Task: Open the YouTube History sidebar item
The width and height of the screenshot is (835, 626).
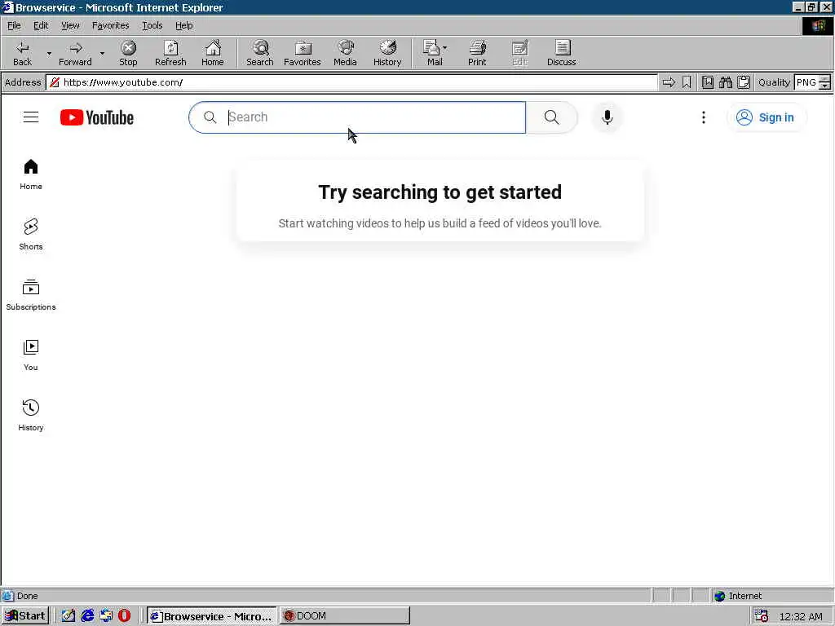Action: coord(31,415)
